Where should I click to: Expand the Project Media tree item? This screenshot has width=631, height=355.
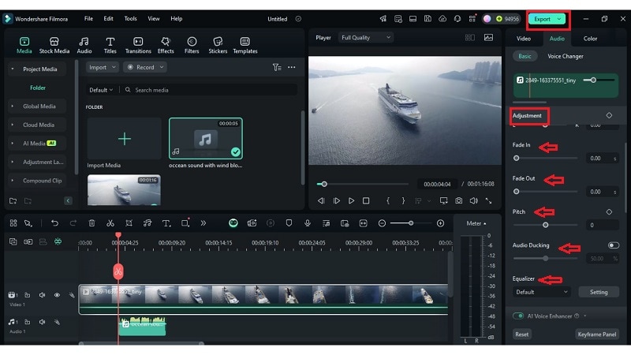click(x=13, y=69)
